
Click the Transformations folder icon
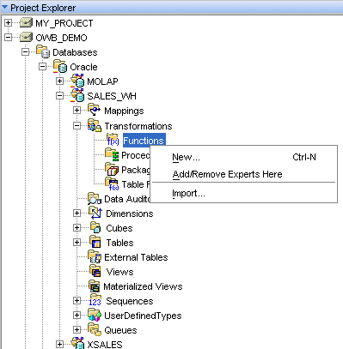[95, 125]
